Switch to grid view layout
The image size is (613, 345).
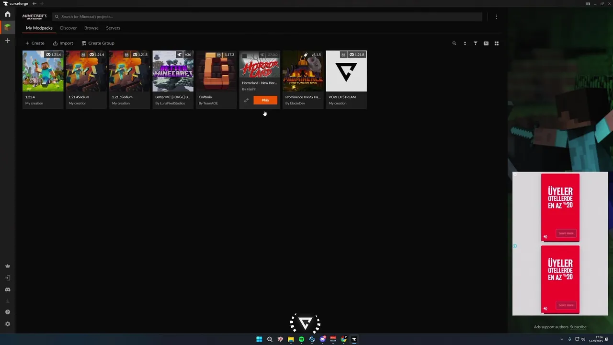click(497, 43)
